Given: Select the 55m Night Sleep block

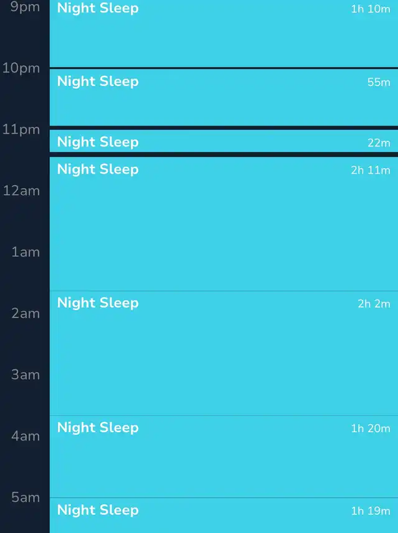Looking at the screenshot, I should tap(224, 97).
